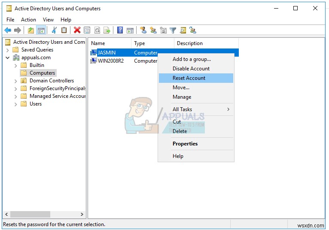
Task: Click the appuals.com domain icon
Action: [x=16, y=57]
